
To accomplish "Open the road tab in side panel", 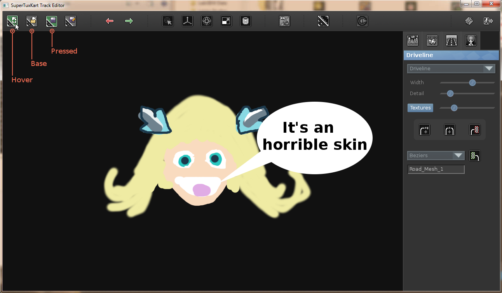I will coord(451,40).
